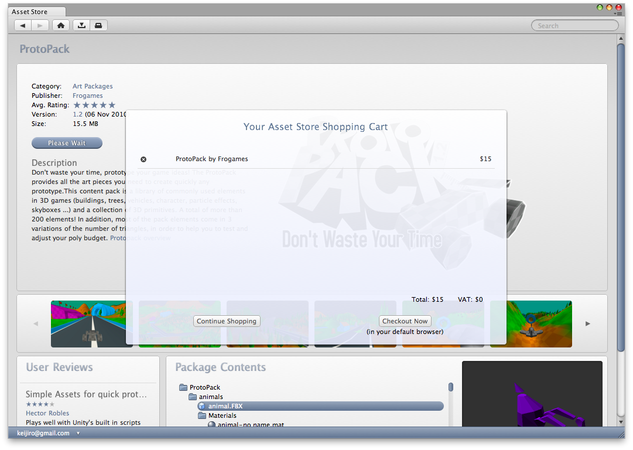This screenshot has width=633, height=450.
Task: Open the shopping cart toolbar icon
Action: click(x=98, y=25)
